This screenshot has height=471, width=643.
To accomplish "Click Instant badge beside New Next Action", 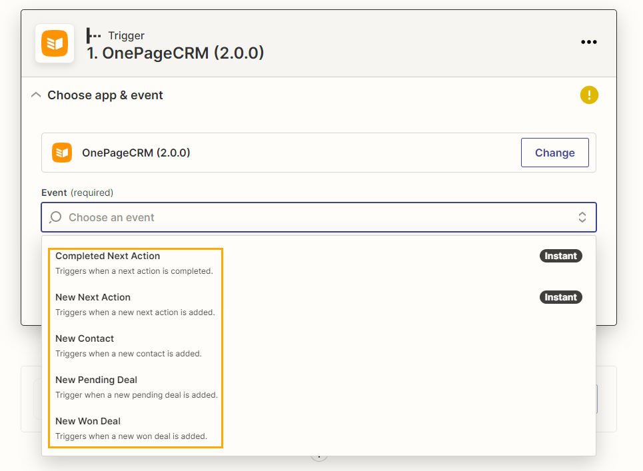I will (560, 297).
